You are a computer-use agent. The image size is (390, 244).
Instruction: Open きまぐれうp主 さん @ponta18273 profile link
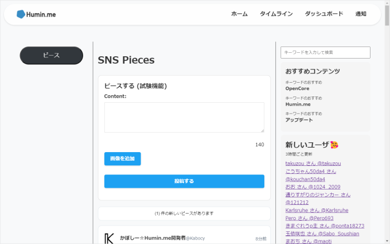click(x=325, y=226)
